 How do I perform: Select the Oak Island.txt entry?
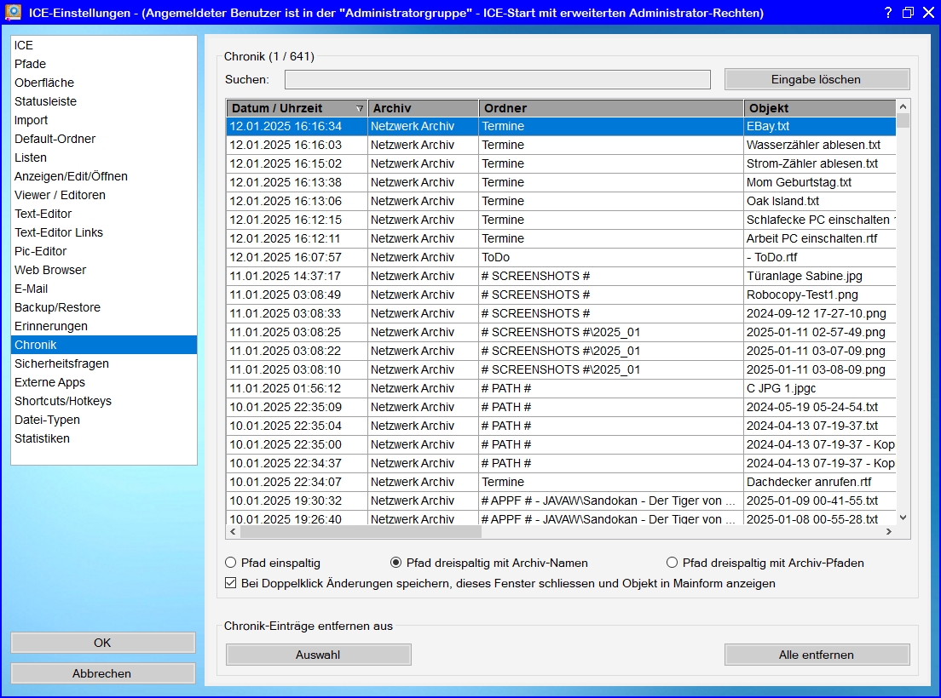[x=820, y=201]
